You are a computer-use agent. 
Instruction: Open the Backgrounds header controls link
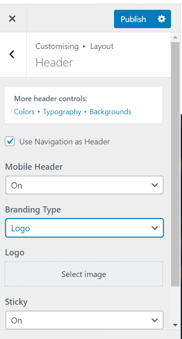[110, 112]
